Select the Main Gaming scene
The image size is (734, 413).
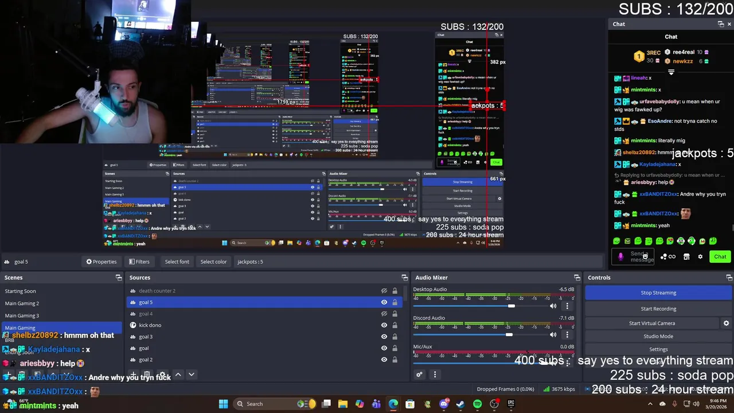62,328
